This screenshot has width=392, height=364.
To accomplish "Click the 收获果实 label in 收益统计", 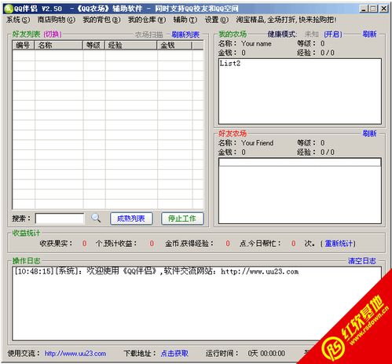I will pos(56,244).
